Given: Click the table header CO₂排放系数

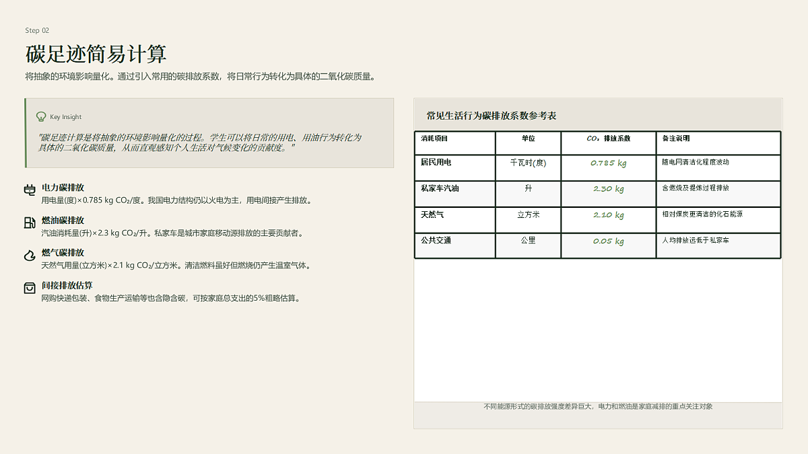Looking at the screenshot, I should pos(609,139).
